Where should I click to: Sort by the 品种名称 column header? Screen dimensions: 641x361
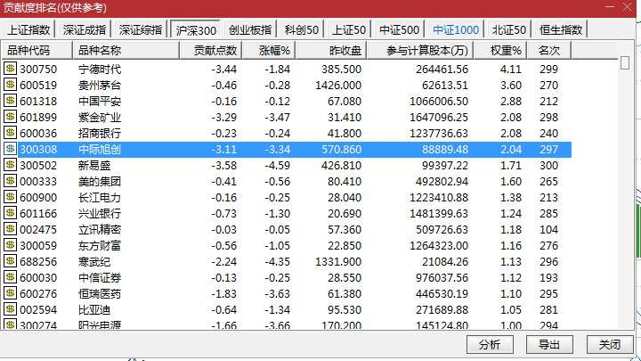(126, 50)
